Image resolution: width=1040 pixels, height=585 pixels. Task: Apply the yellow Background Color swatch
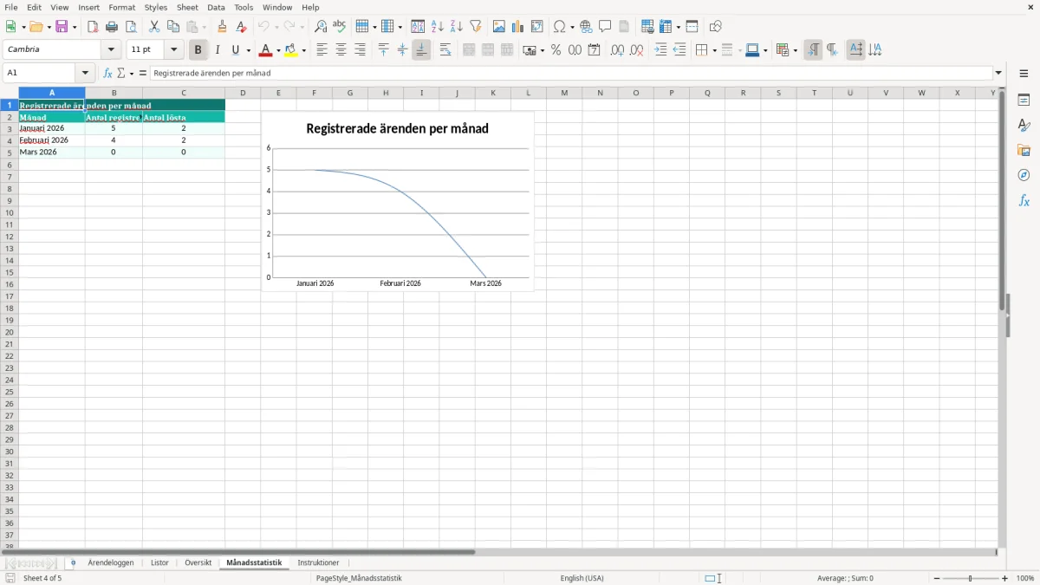click(292, 50)
